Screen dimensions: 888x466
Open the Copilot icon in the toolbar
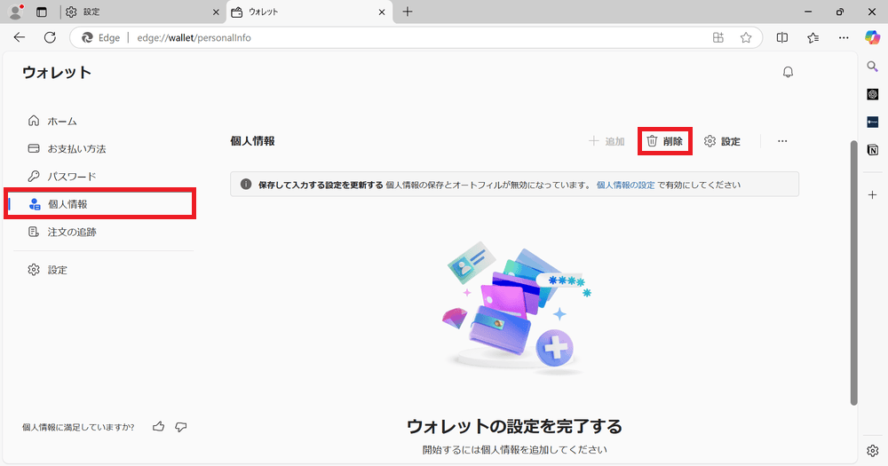pyautogui.click(x=873, y=37)
